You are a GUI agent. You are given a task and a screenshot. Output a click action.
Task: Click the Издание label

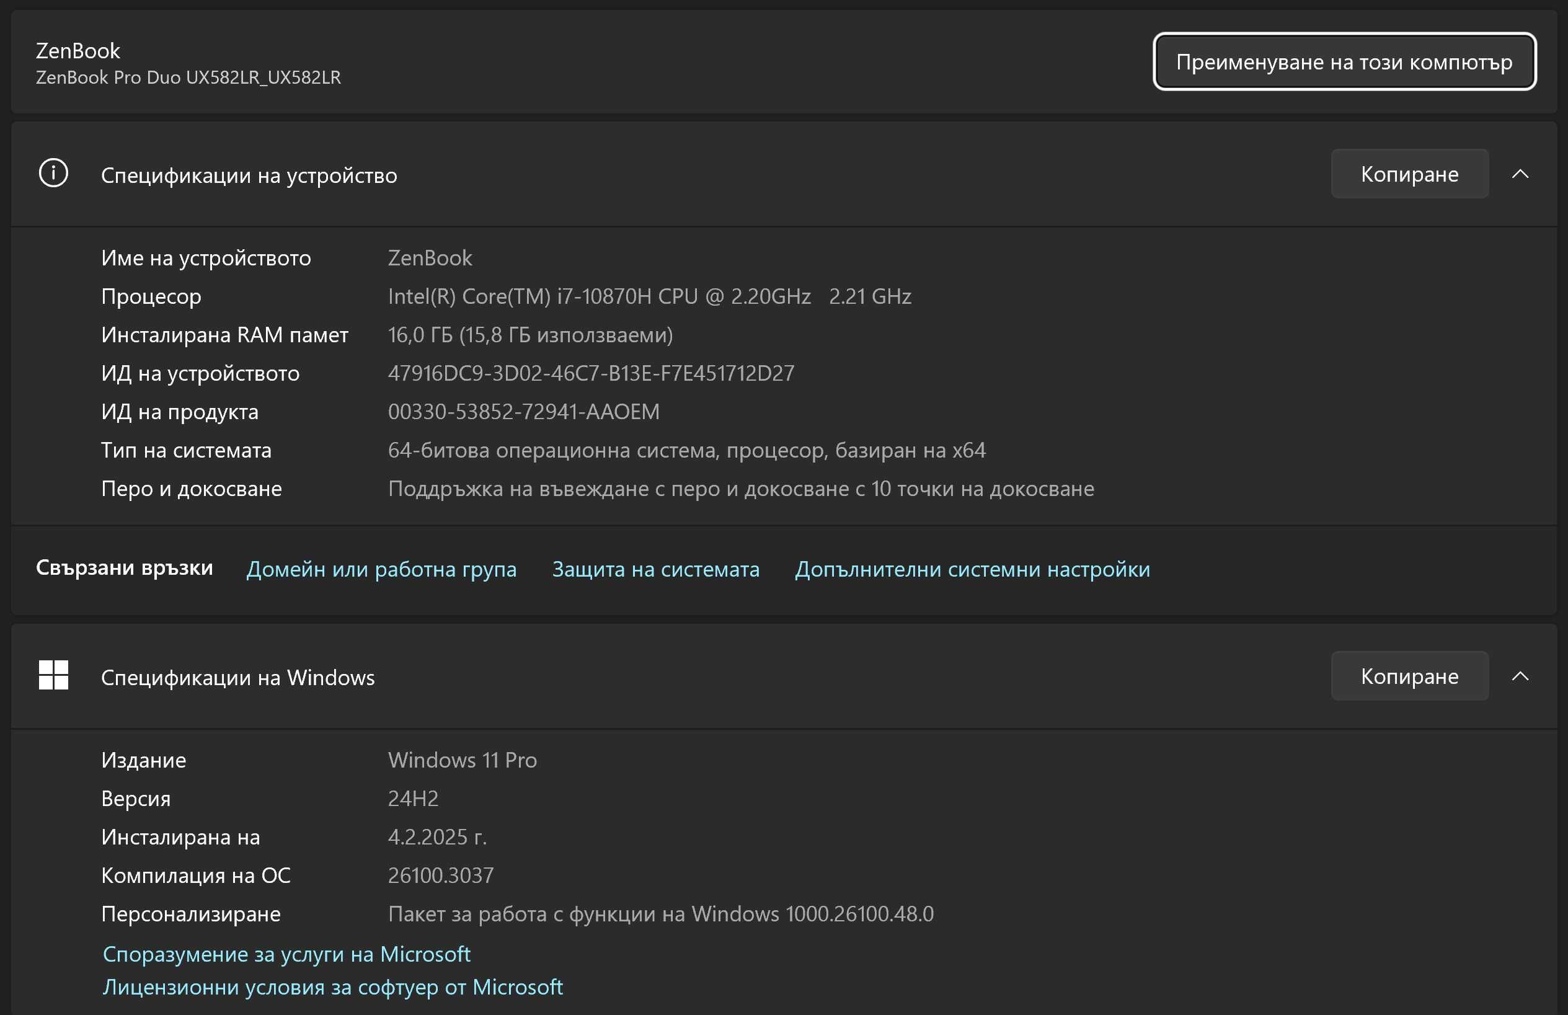(x=144, y=761)
